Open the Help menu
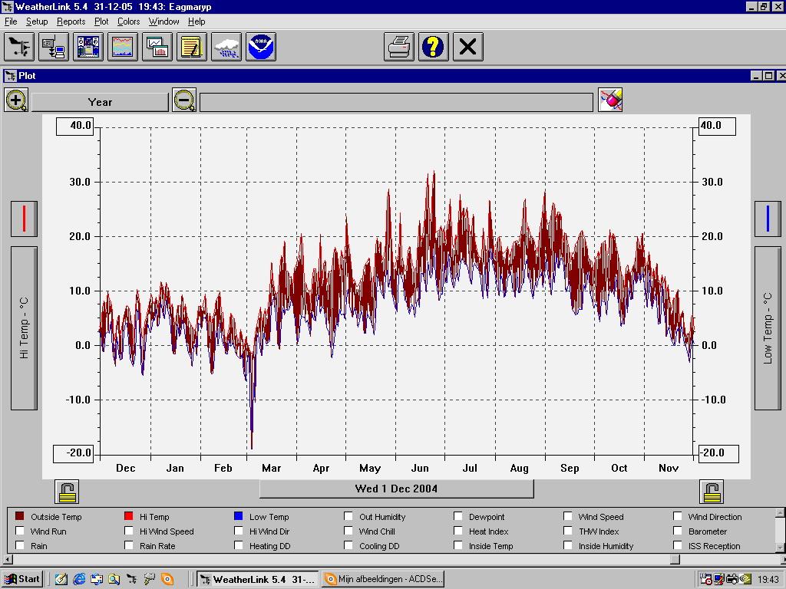This screenshot has width=786, height=589. pos(196,21)
